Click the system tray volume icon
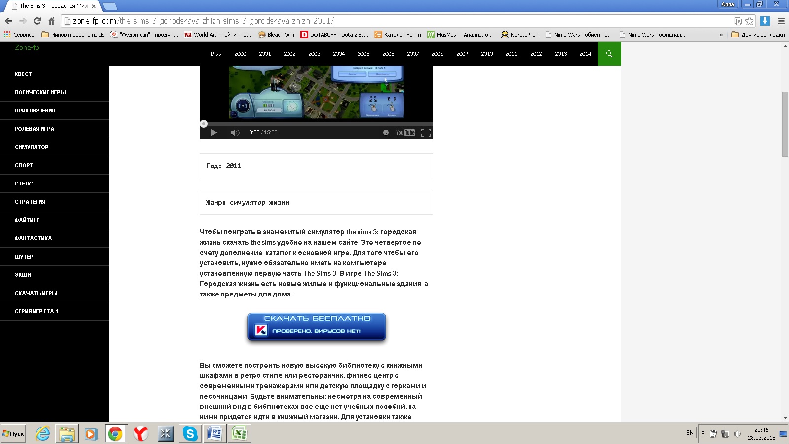This screenshot has height=444, width=789. point(737,434)
